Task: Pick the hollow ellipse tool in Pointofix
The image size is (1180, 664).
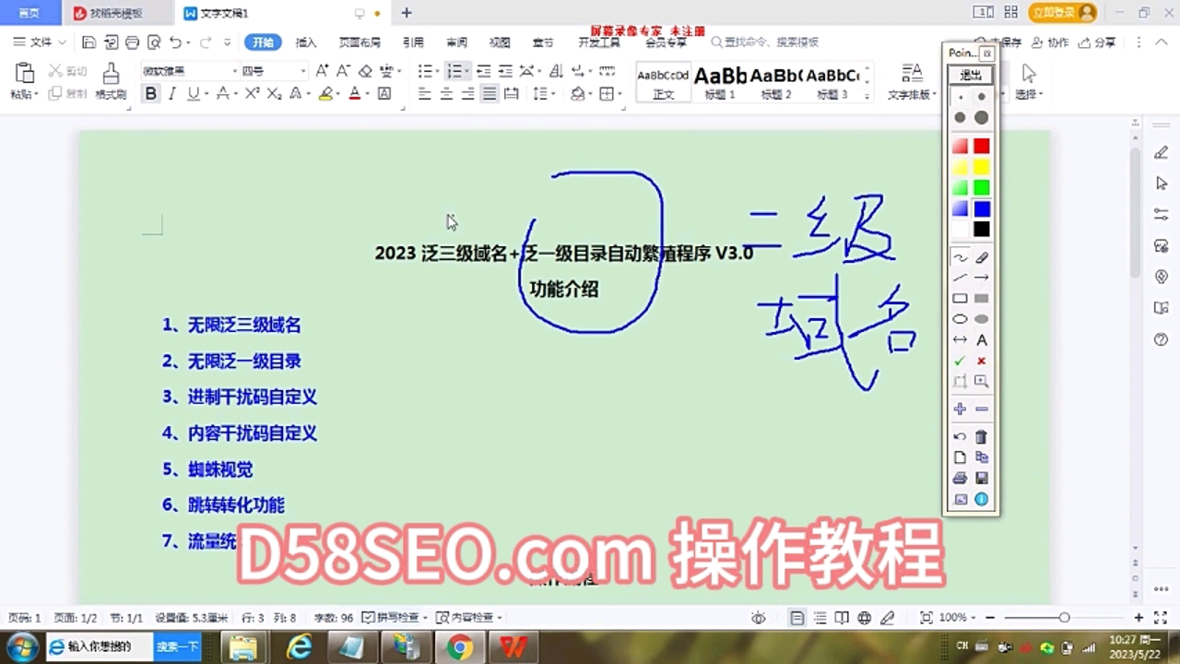Action: point(960,319)
